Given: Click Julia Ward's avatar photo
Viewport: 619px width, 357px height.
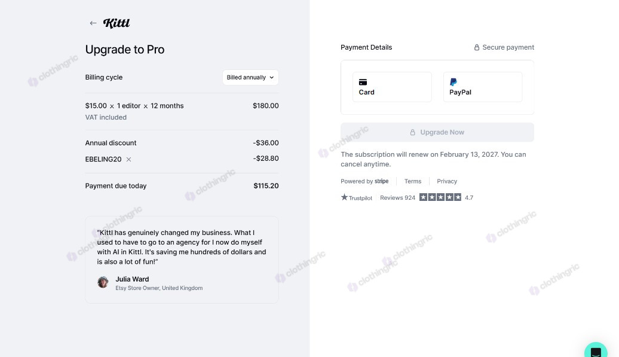Looking at the screenshot, I should (x=103, y=282).
